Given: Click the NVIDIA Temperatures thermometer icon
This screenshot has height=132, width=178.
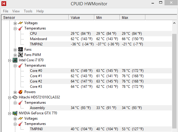Looking at the screenshot, I should pos(21,124).
